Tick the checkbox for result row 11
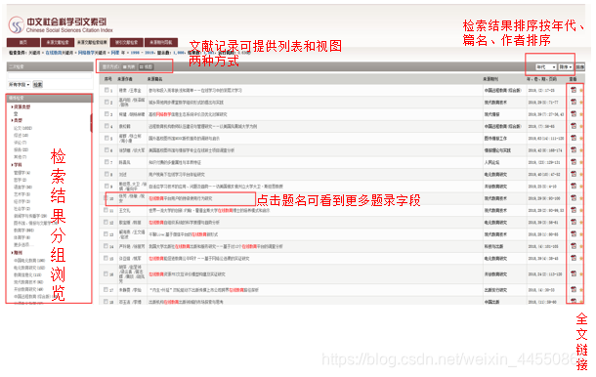This screenshot has height=377, width=596. coord(106,210)
